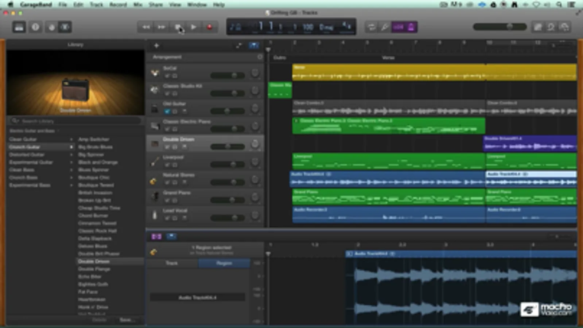The image size is (583, 328).
Task: Choose the Amp Switcher patch
Action: (x=94, y=139)
